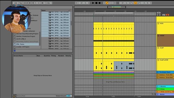Click the loop start field 17. 1. 1

[x=125, y=3]
